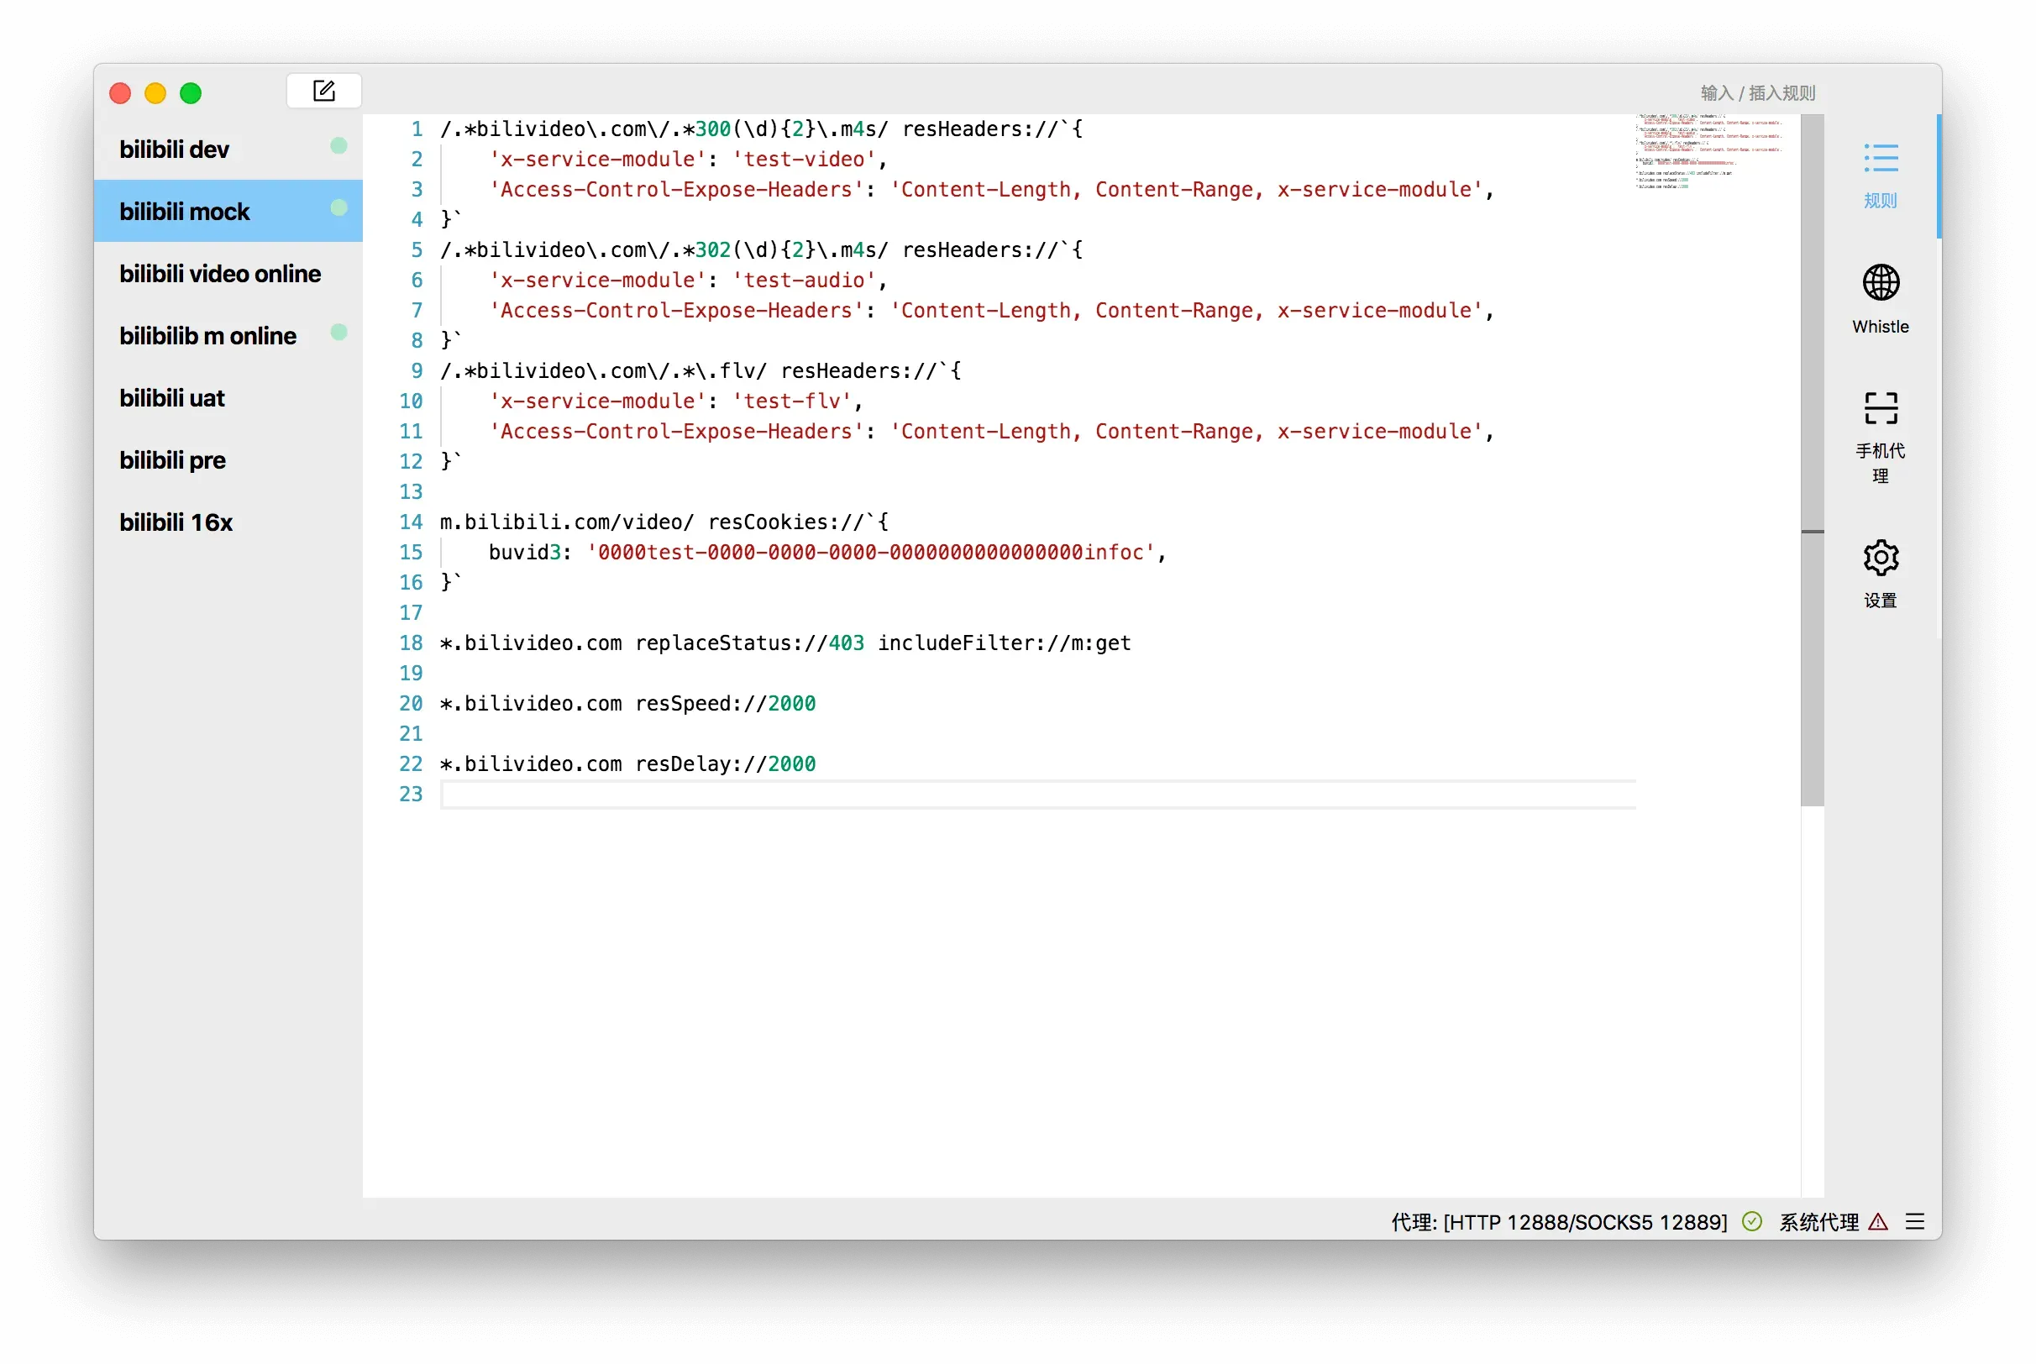Image resolution: width=2036 pixels, height=1364 pixels.
Task: Click 系统代理 label in status bar
Action: tap(1818, 1222)
